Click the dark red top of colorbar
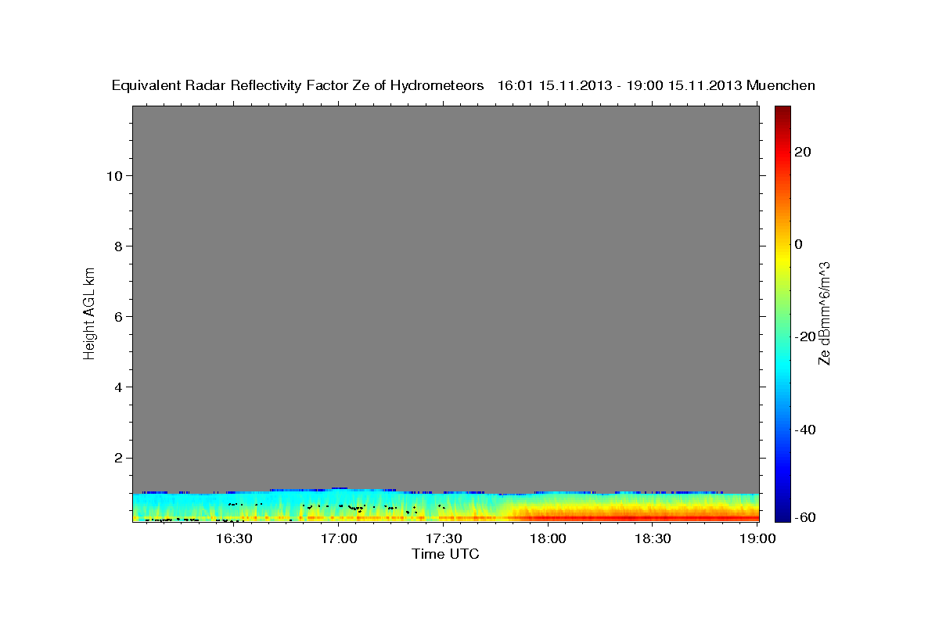Screen dimensions: 939x626 pyautogui.click(x=782, y=113)
